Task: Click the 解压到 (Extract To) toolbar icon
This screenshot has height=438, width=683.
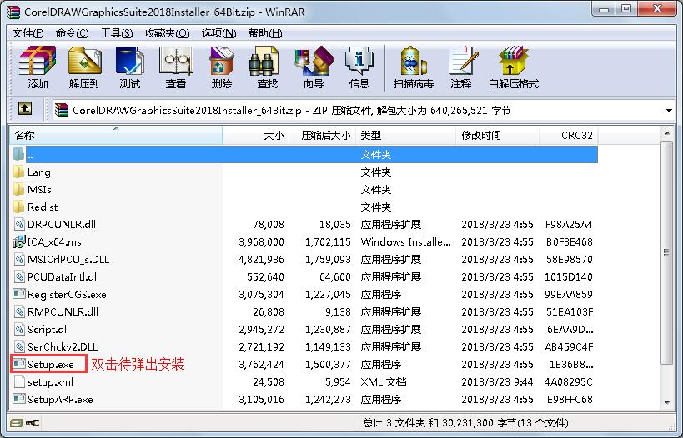Action: (x=83, y=67)
